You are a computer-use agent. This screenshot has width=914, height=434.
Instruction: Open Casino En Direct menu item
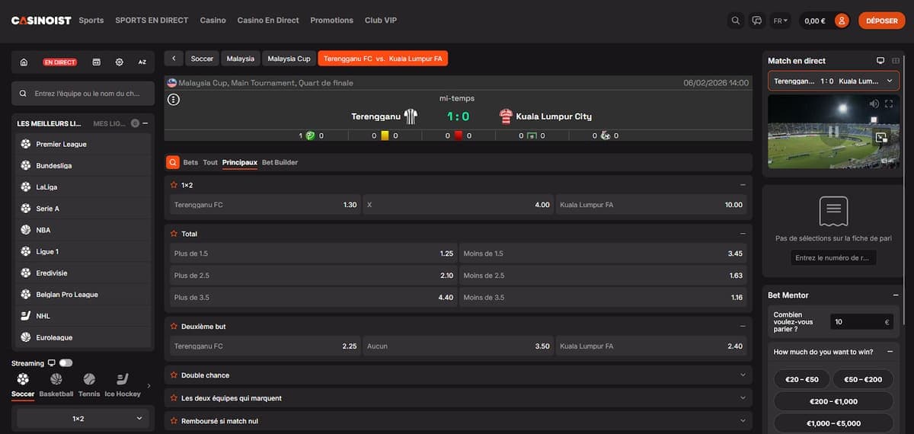click(x=267, y=21)
